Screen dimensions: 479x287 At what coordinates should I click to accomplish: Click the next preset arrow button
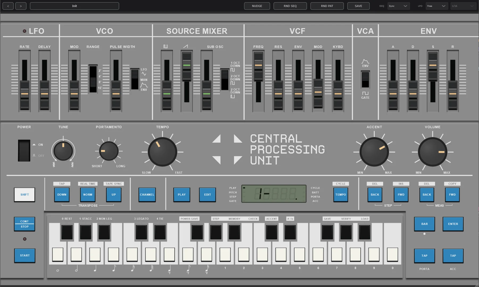point(21,6)
